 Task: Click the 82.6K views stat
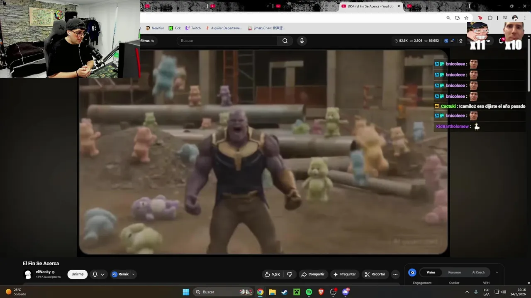pyautogui.click(x=401, y=41)
